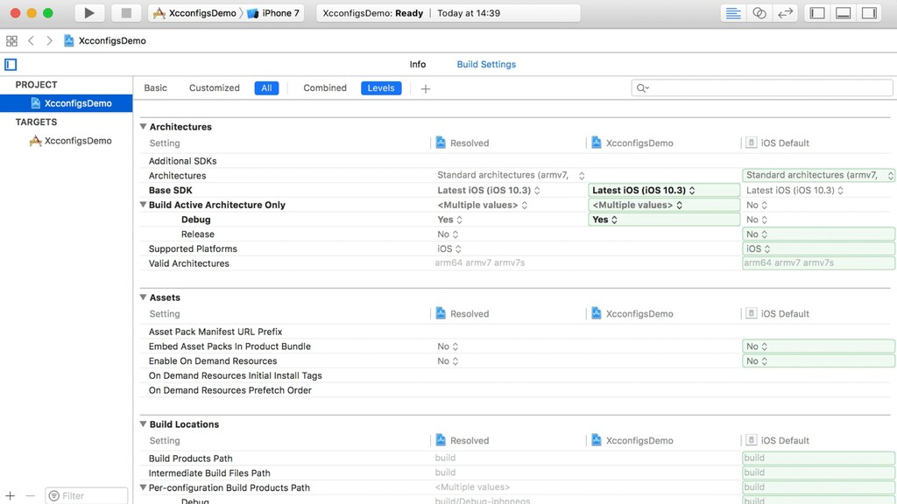Show the Standard editor

point(733,12)
